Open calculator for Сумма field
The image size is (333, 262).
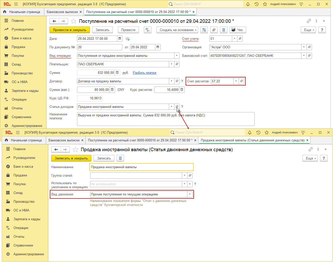117,73
